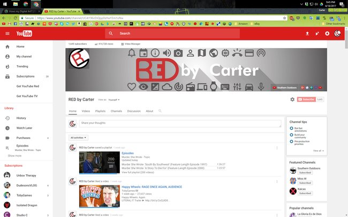Open 'Episodes' playlist title link
The width and height of the screenshot is (348, 217).
(x=127, y=153)
